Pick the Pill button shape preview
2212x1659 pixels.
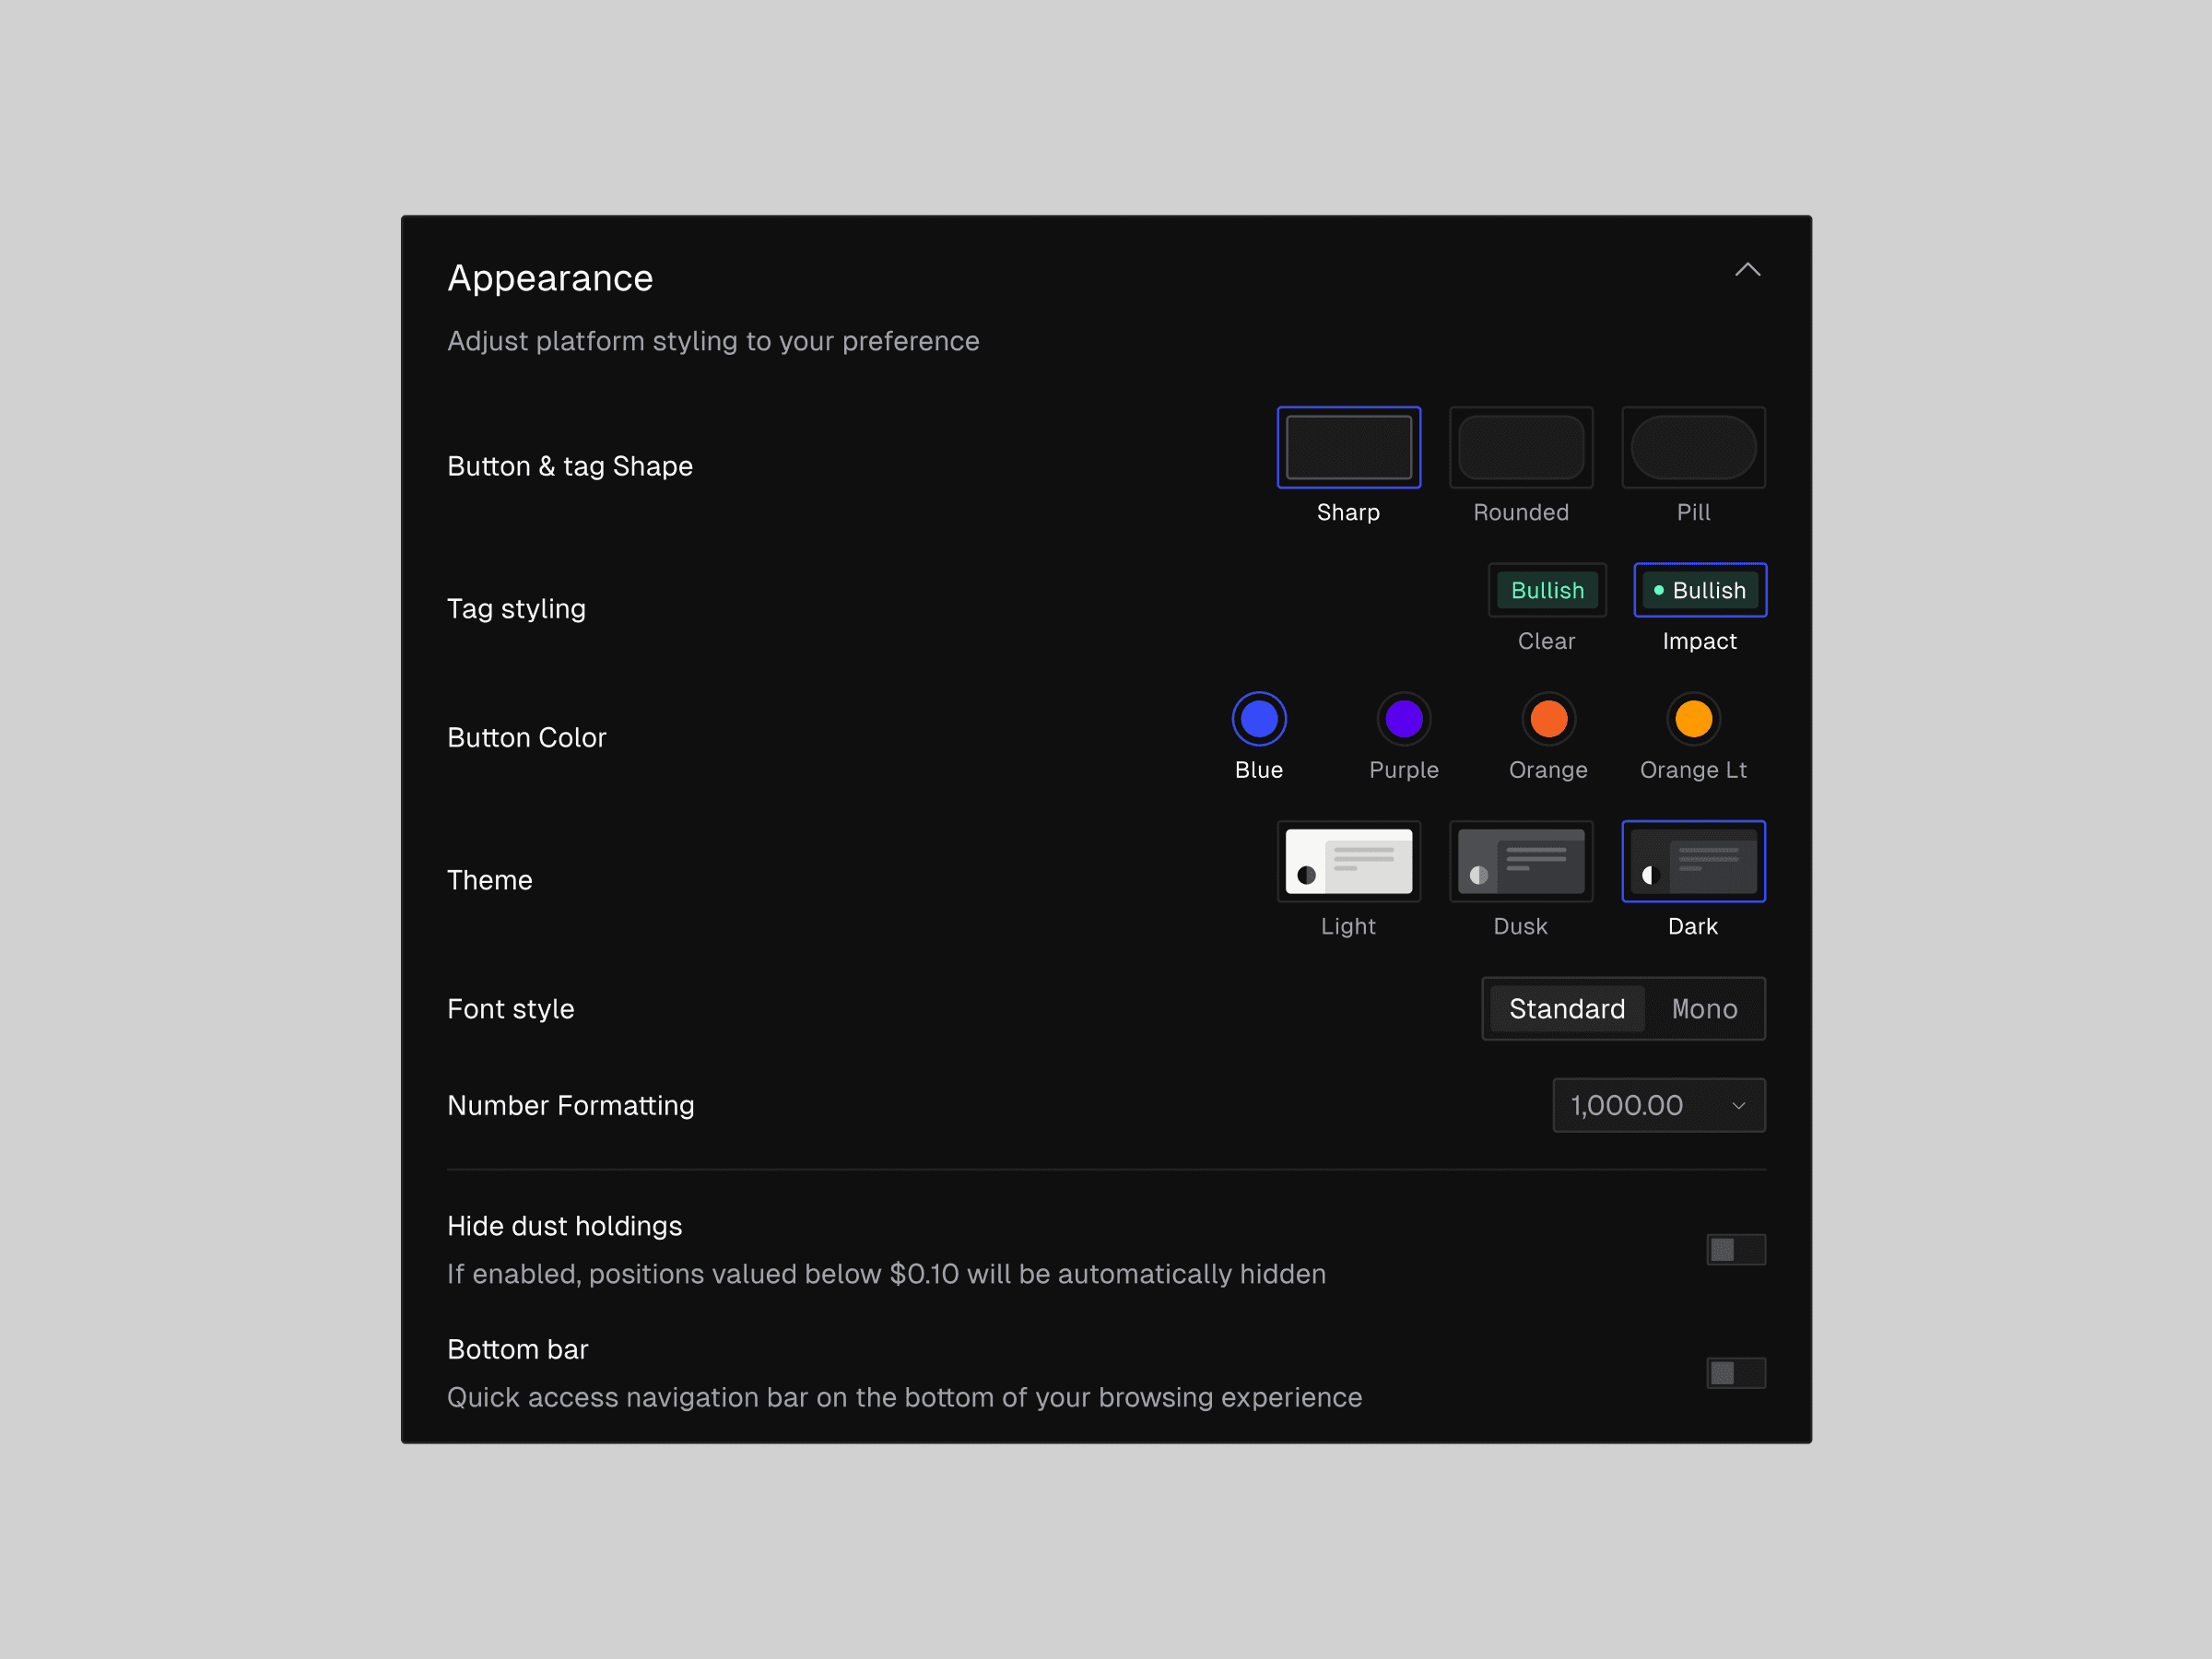(1692, 447)
